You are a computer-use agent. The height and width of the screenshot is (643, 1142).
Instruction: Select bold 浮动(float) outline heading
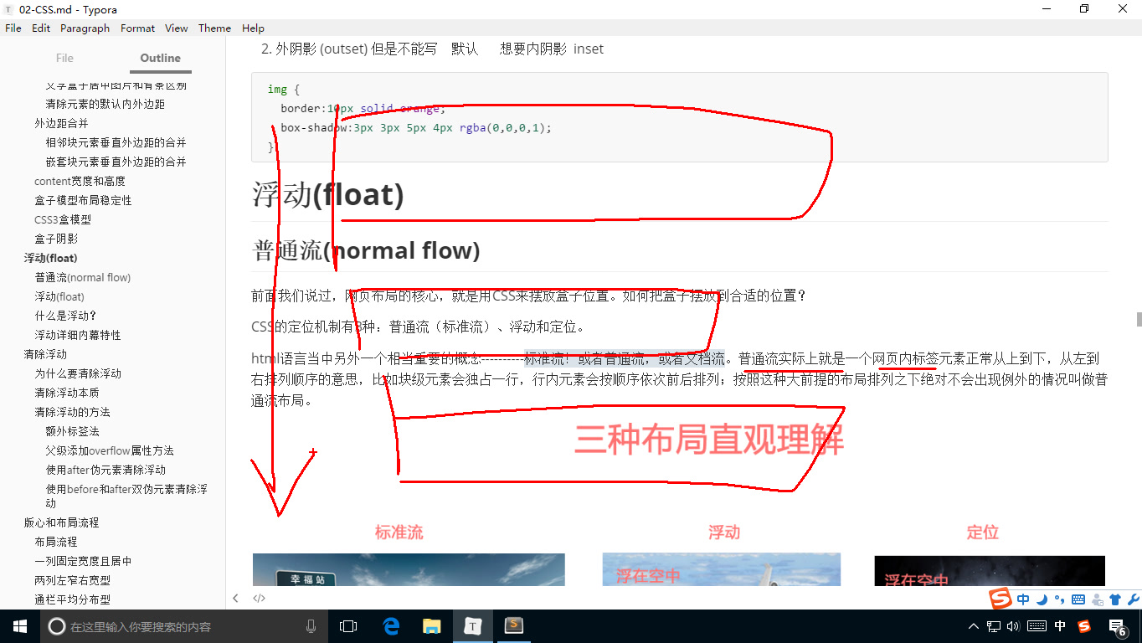[51, 258]
